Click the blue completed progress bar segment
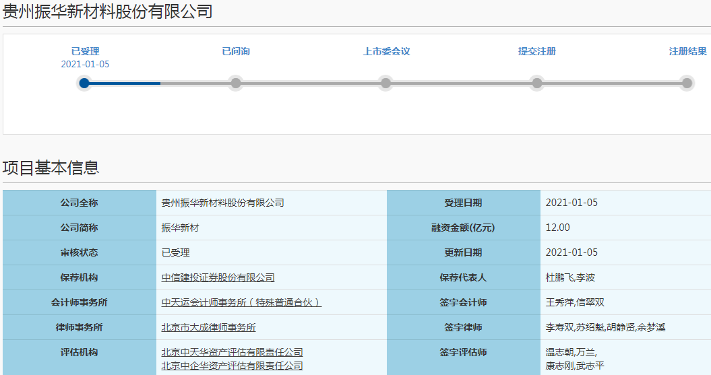Viewport: 711px width, 375px height. coord(125,83)
